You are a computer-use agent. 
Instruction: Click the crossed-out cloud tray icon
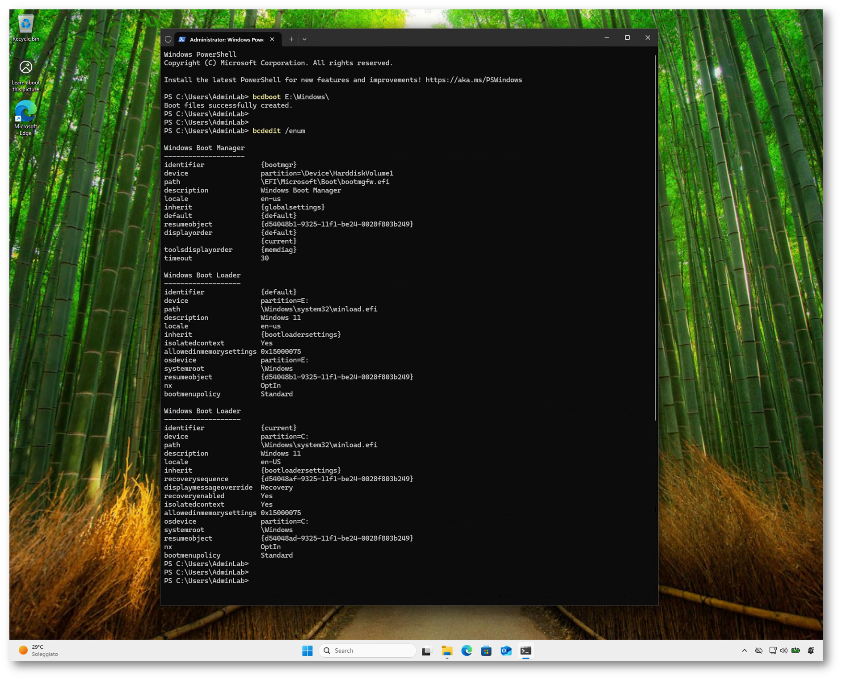[758, 651]
